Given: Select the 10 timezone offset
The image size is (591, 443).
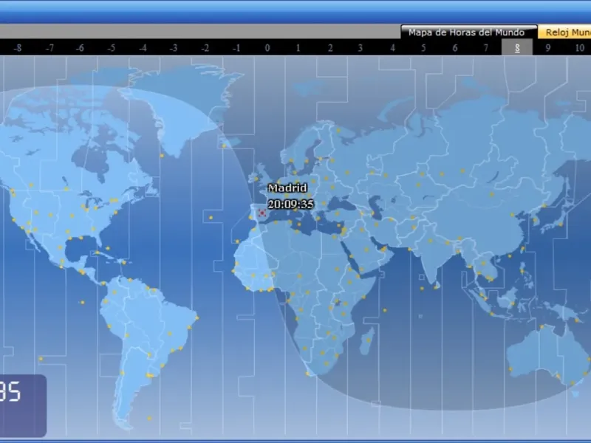Looking at the screenshot, I should click(x=579, y=48).
